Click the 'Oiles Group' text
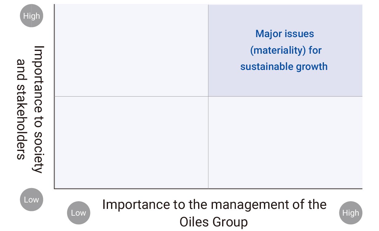 (x=213, y=222)
